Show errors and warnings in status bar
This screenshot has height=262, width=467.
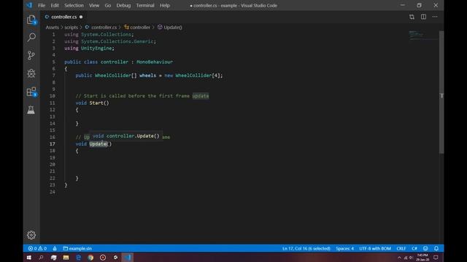coord(37,248)
